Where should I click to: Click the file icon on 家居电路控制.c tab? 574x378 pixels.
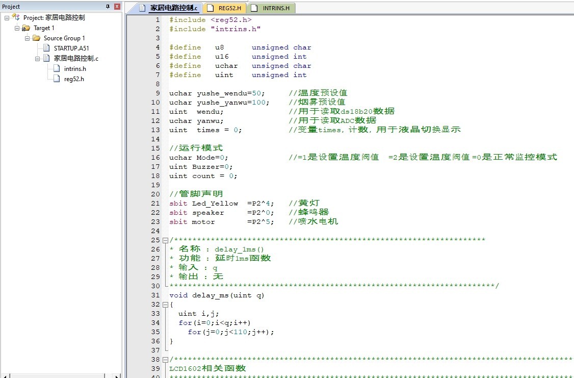142,8
